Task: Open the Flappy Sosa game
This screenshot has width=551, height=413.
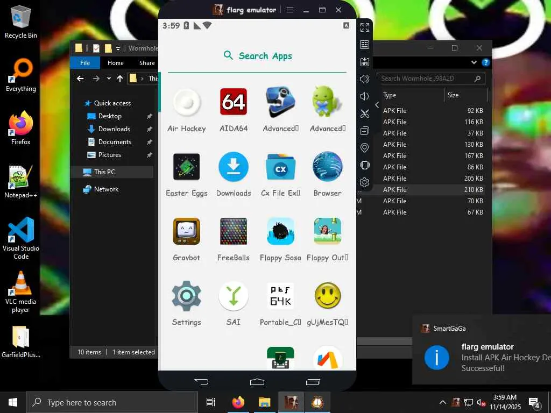Action: click(x=280, y=239)
